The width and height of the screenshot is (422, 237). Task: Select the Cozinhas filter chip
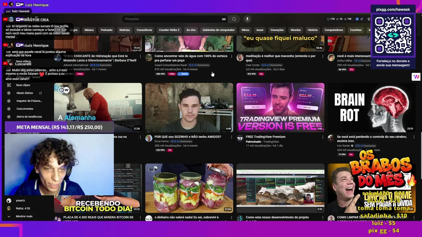[356, 30]
